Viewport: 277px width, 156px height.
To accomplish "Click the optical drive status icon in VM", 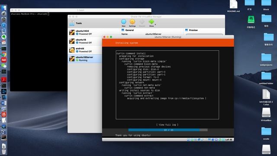I will 192,140.
